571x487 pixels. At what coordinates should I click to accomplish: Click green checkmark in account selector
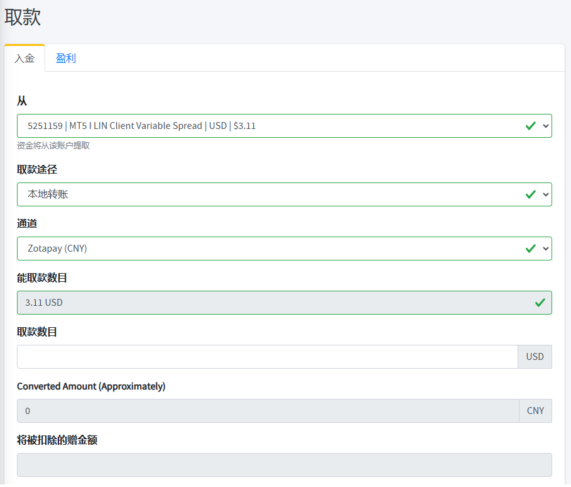(531, 126)
